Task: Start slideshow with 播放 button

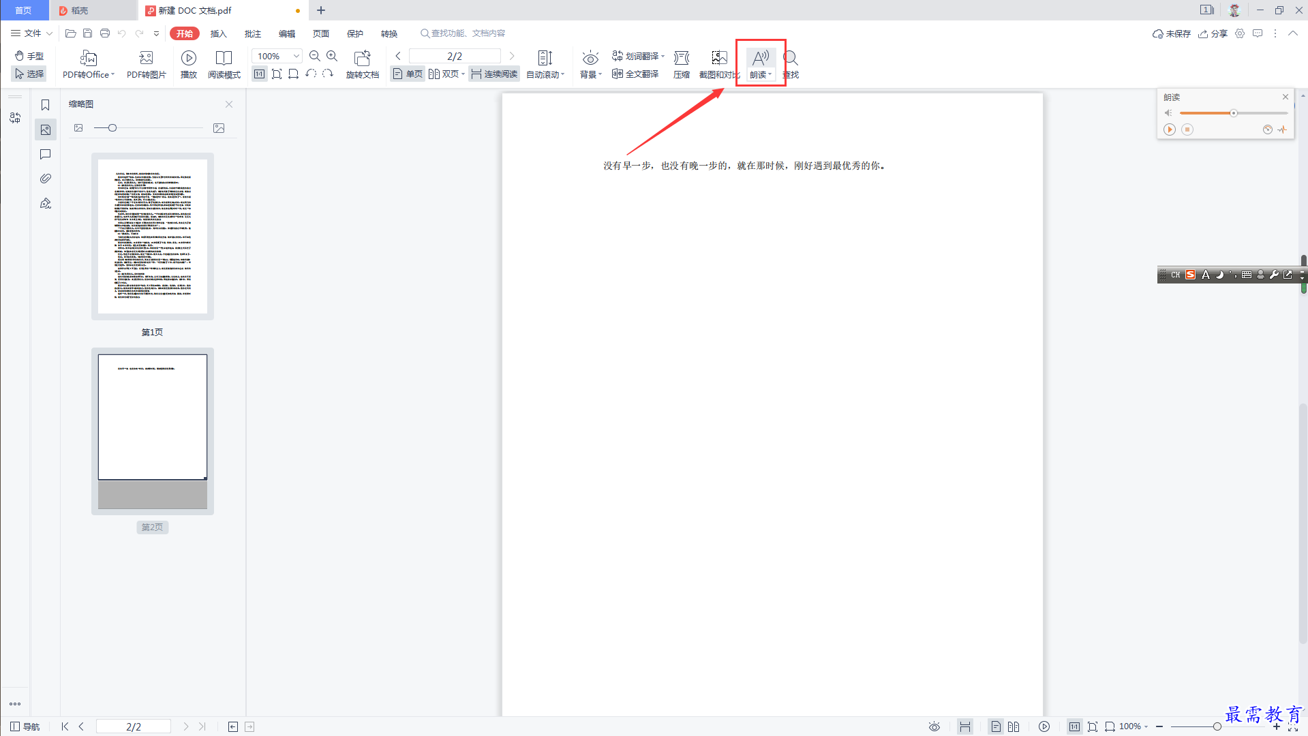Action: click(189, 65)
